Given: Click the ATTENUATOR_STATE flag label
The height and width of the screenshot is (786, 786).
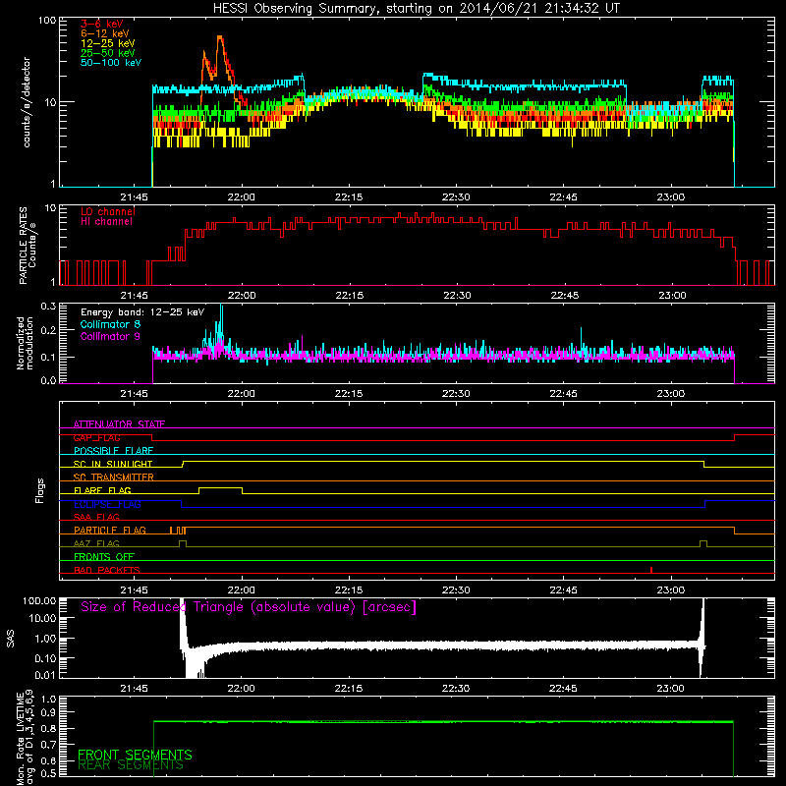Looking at the screenshot, I should click(119, 424).
